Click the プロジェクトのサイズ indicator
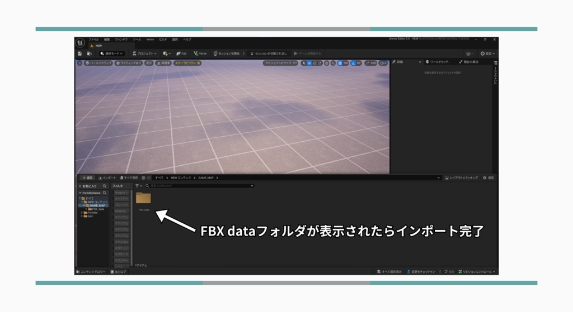Image resolution: width=573 pixels, height=312 pixels. coord(280,63)
